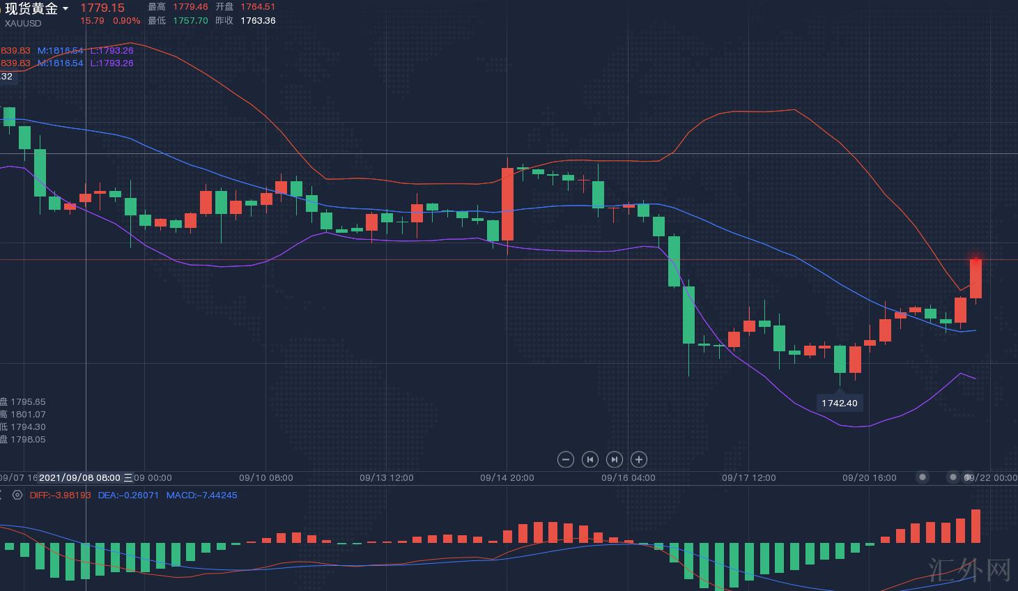The image size is (1018, 591).
Task: Click the latest red candlestick with glowing dot
Action: point(975,278)
